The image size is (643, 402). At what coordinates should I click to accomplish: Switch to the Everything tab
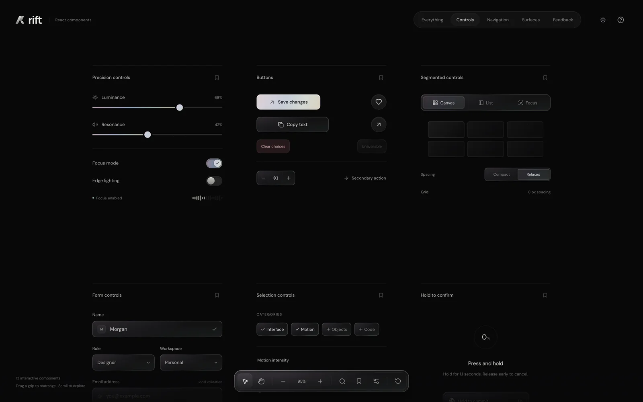pyautogui.click(x=432, y=20)
